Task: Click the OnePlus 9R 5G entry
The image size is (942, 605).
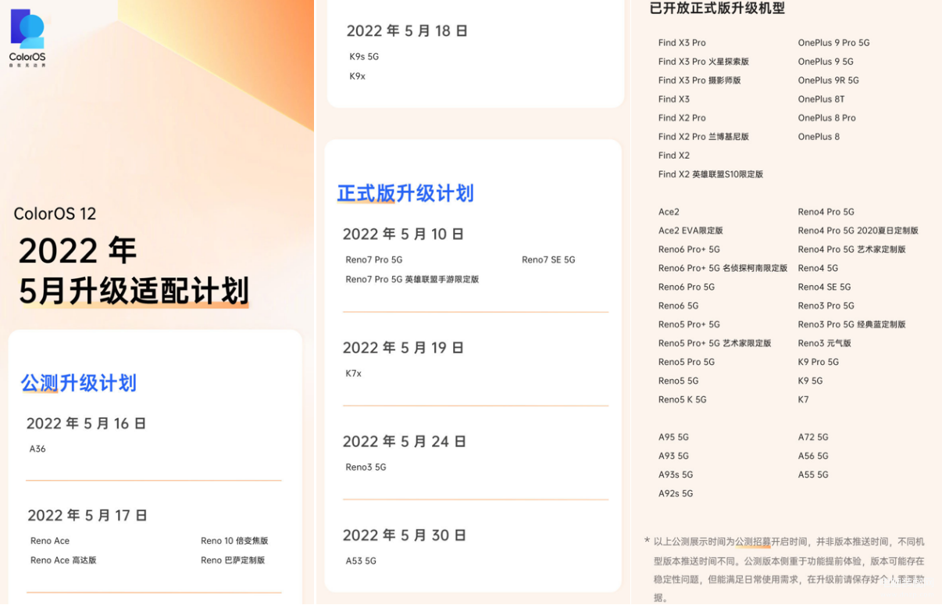Action: (x=828, y=81)
